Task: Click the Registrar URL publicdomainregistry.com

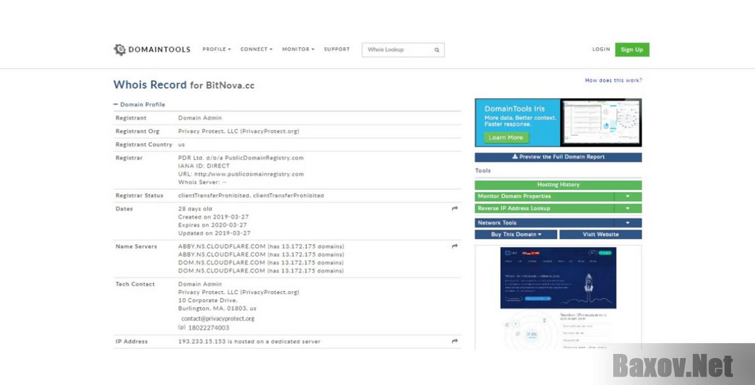Action: coord(250,174)
